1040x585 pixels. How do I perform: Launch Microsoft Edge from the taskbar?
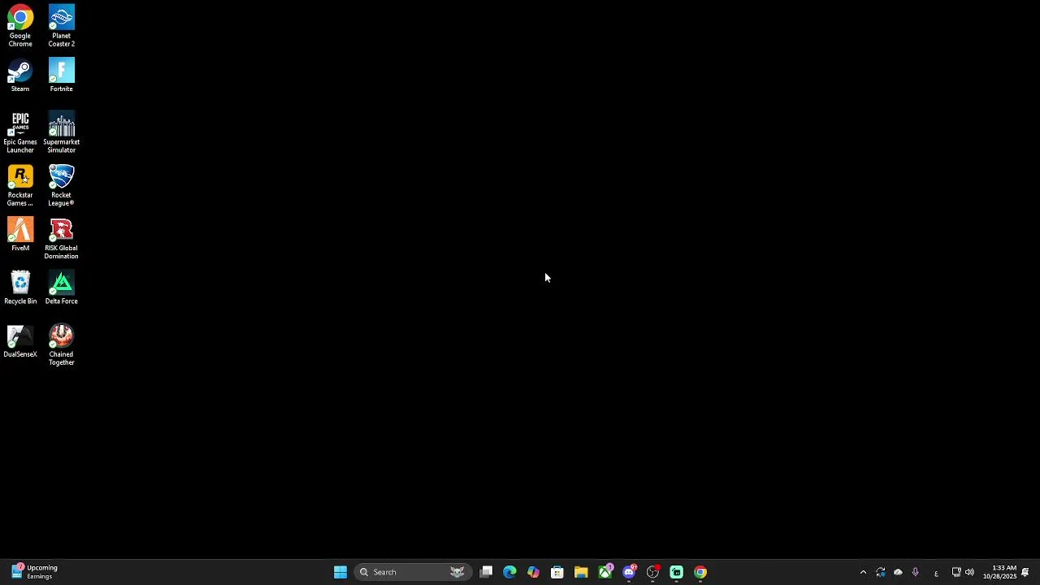(509, 572)
